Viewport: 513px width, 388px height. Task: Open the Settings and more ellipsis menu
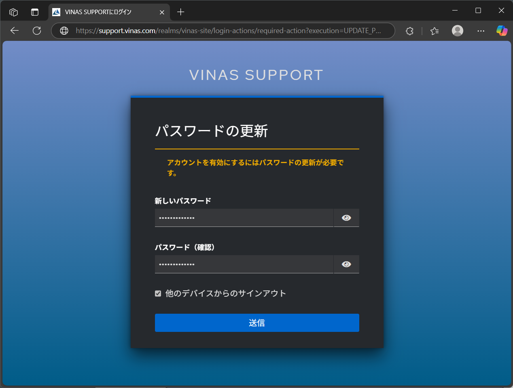tap(481, 31)
